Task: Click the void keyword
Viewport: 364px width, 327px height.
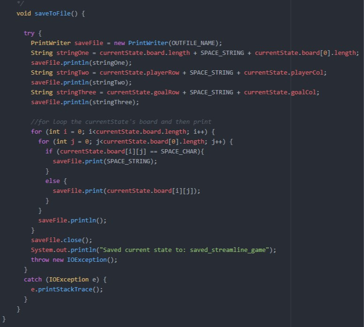Action: pyautogui.click(x=23, y=14)
